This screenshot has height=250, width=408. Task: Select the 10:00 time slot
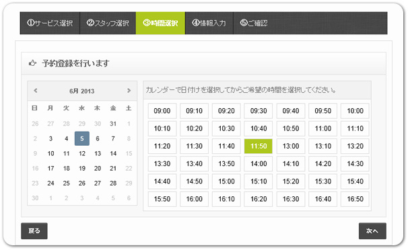click(x=355, y=111)
